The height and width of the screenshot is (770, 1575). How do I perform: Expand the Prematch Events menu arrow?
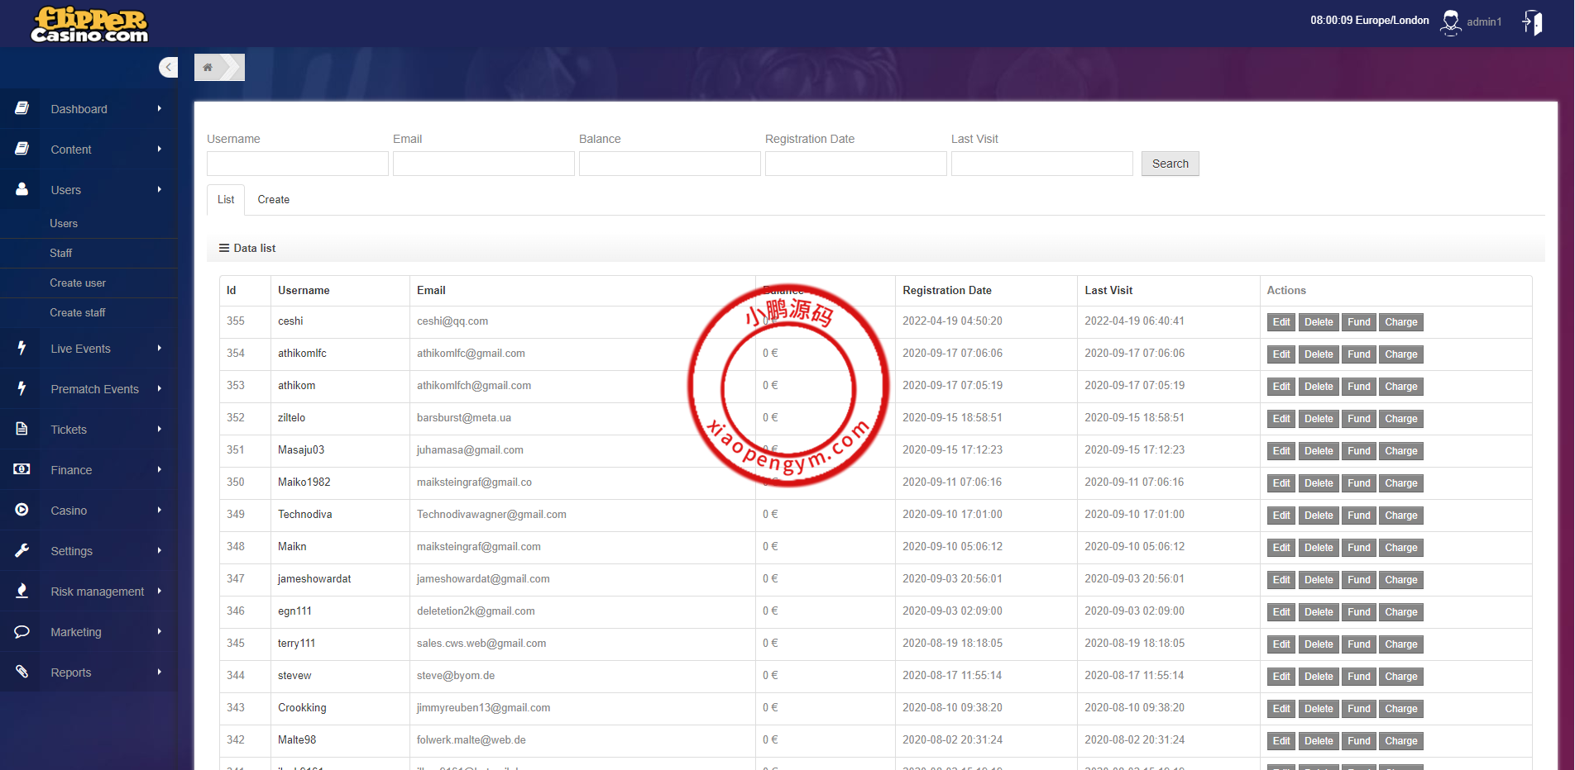coord(160,389)
